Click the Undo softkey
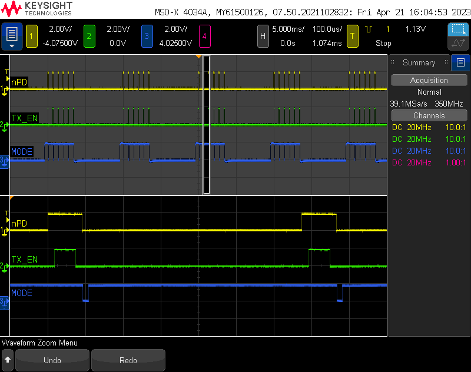The image size is (471, 372). click(52, 360)
